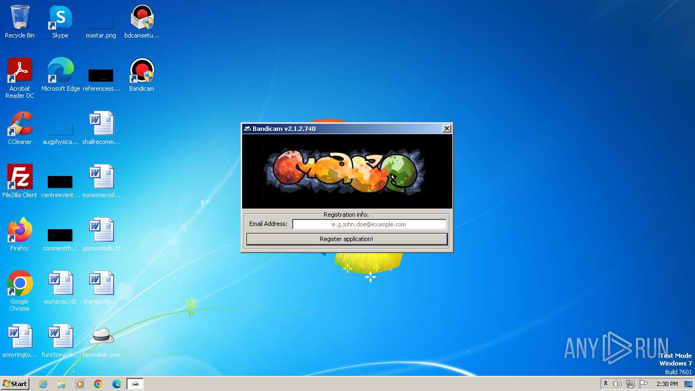Open the volume speaker tray icon

[x=617, y=384]
